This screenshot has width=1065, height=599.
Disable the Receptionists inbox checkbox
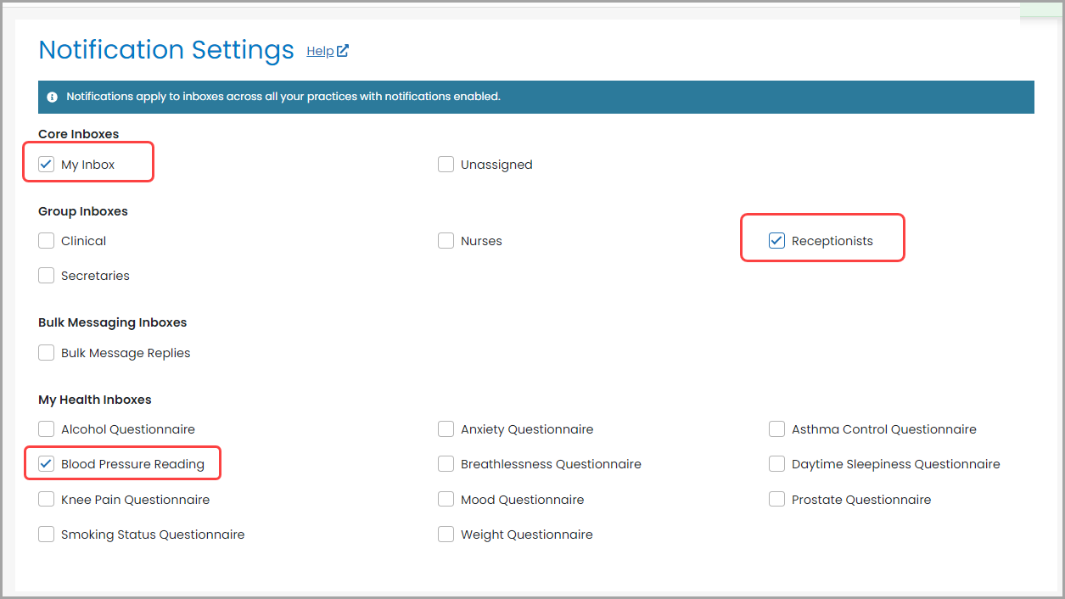point(776,241)
